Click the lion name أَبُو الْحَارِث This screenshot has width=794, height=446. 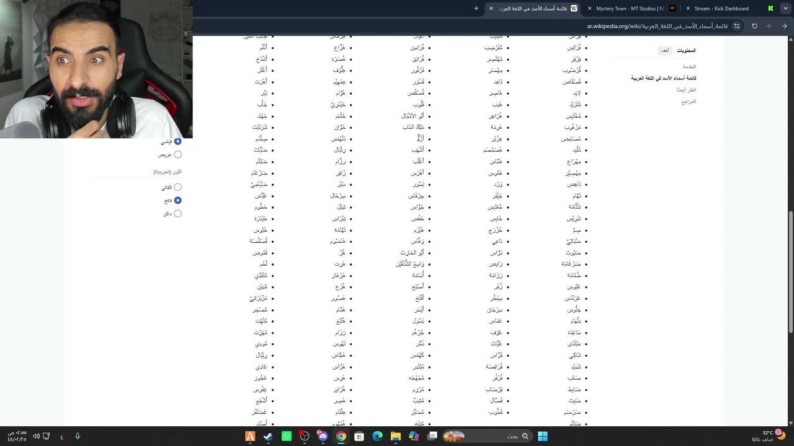tap(413, 253)
